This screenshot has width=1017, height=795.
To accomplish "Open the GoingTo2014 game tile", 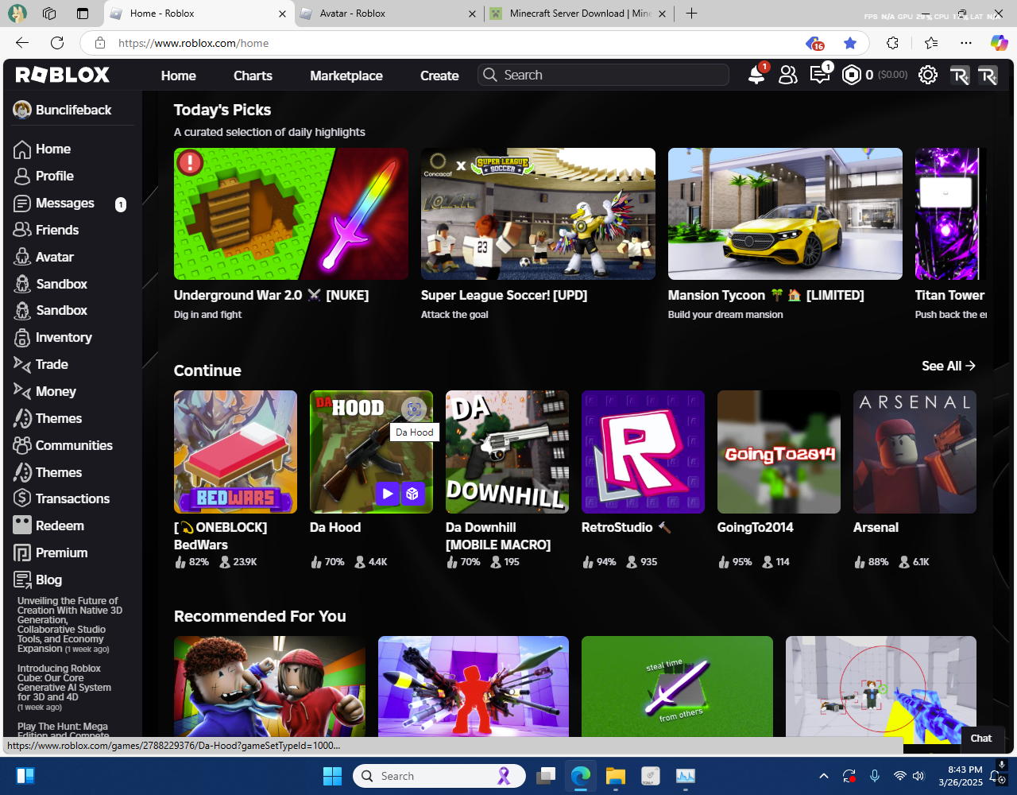I will 779,452.
